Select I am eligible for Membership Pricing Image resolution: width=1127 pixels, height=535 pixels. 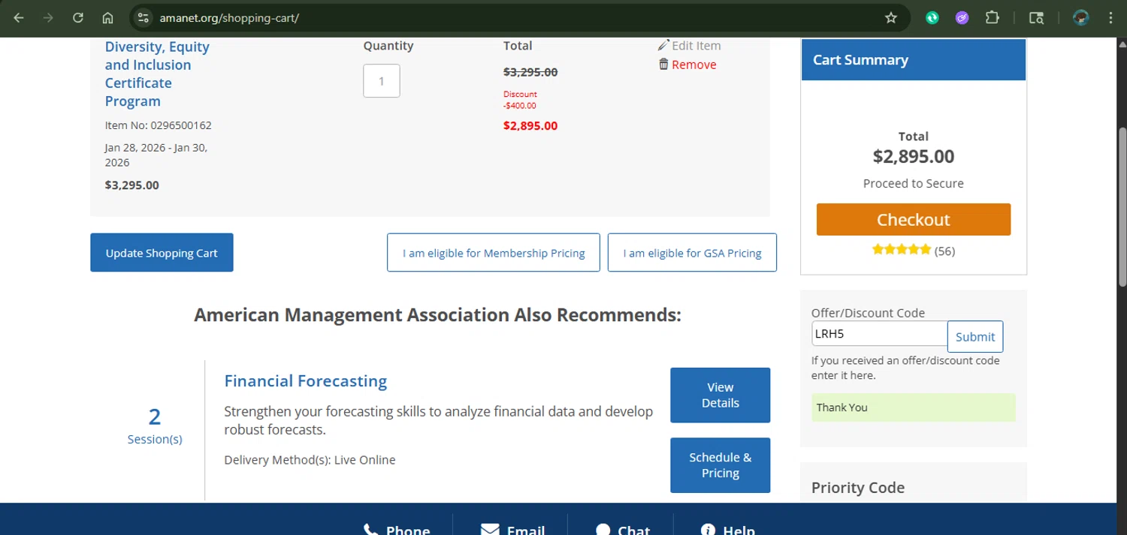494,253
